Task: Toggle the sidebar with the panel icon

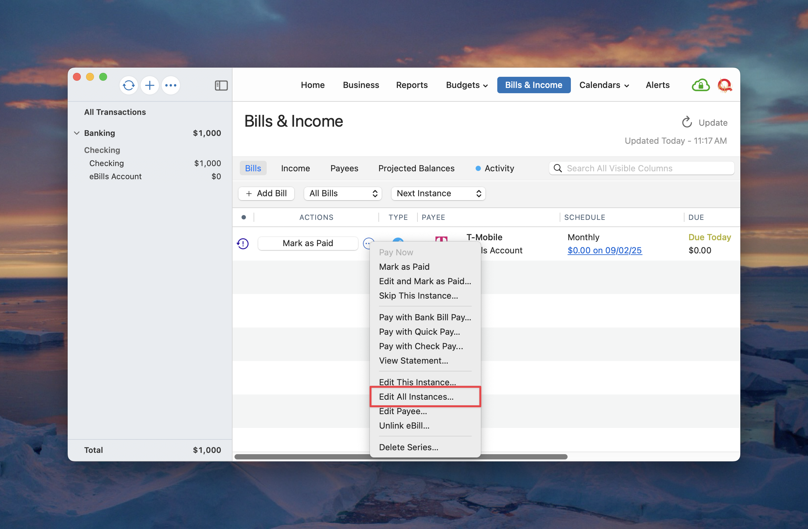Action: click(221, 85)
